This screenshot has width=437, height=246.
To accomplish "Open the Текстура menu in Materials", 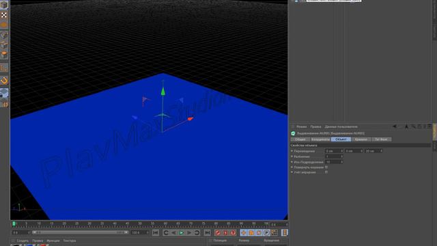I will [70, 241].
